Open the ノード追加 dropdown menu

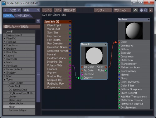click(12, 10)
